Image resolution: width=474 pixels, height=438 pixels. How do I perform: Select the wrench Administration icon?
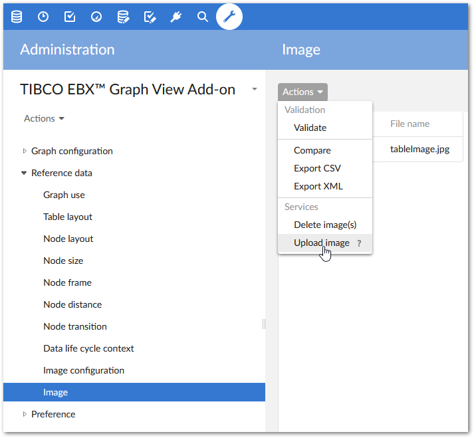pos(229,17)
